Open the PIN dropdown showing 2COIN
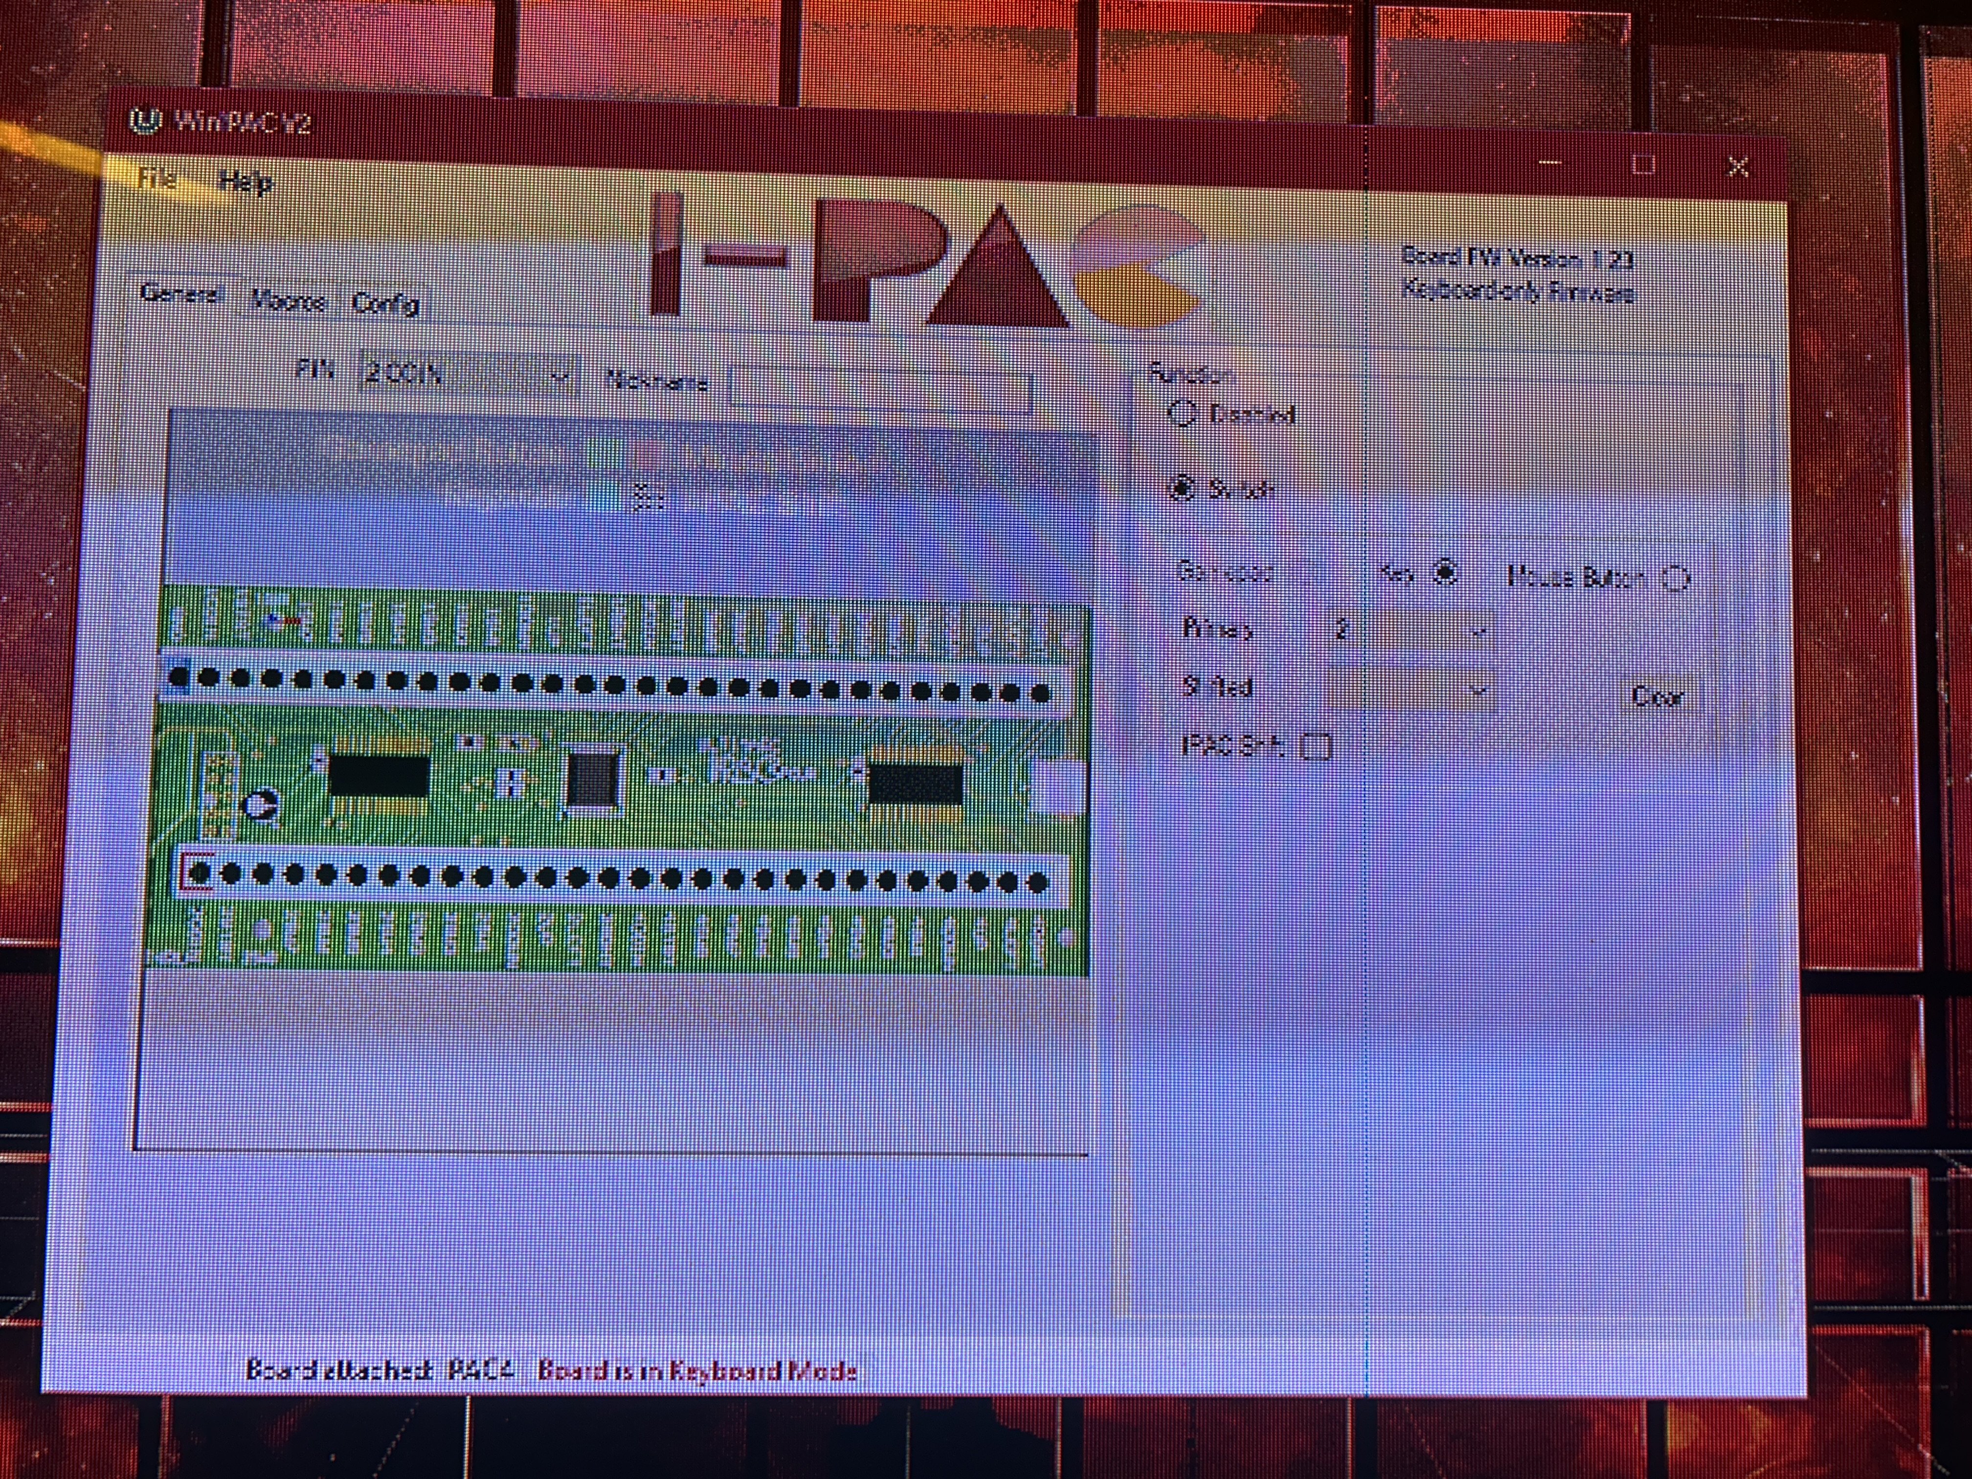 click(x=468, y=375)
